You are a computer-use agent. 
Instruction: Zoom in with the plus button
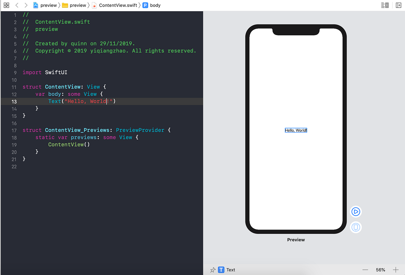click(x=396, y=270)
